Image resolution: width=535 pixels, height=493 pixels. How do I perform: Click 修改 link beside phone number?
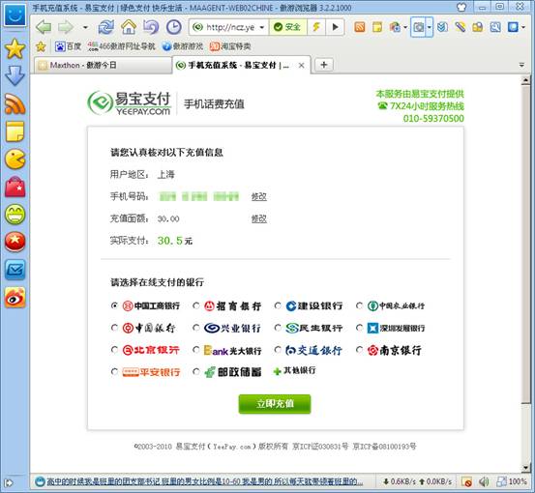tap(259, 197)
